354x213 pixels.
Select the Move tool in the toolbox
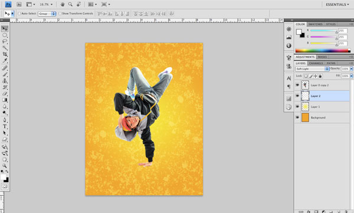(5, 29)
